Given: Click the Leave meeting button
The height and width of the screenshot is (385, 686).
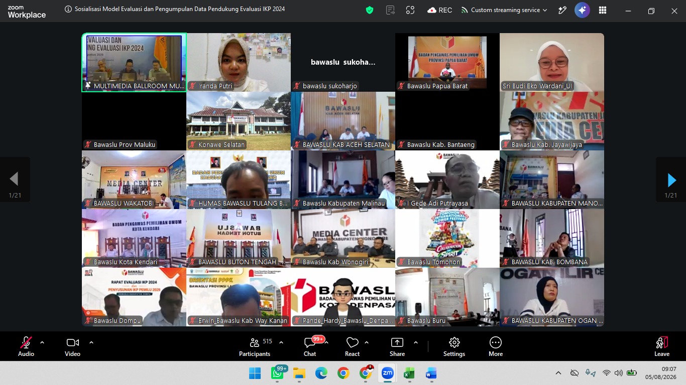Looking at the screenshot, I should [x=662, y=347].
